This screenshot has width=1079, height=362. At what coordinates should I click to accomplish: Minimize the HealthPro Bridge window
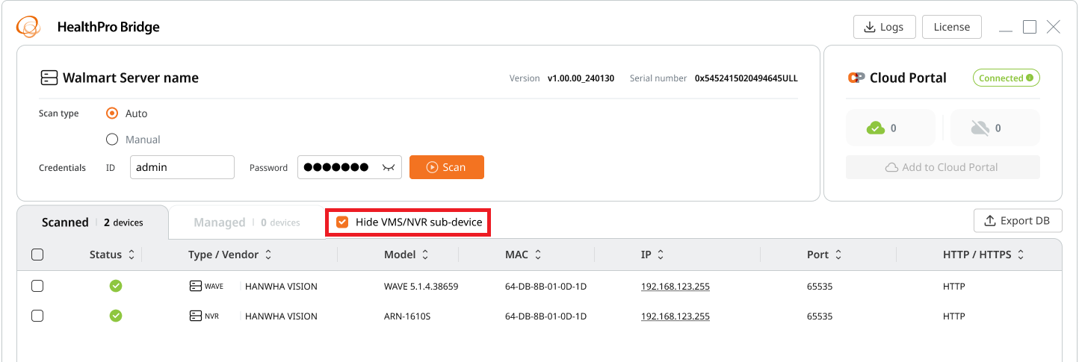[1006, 31]
